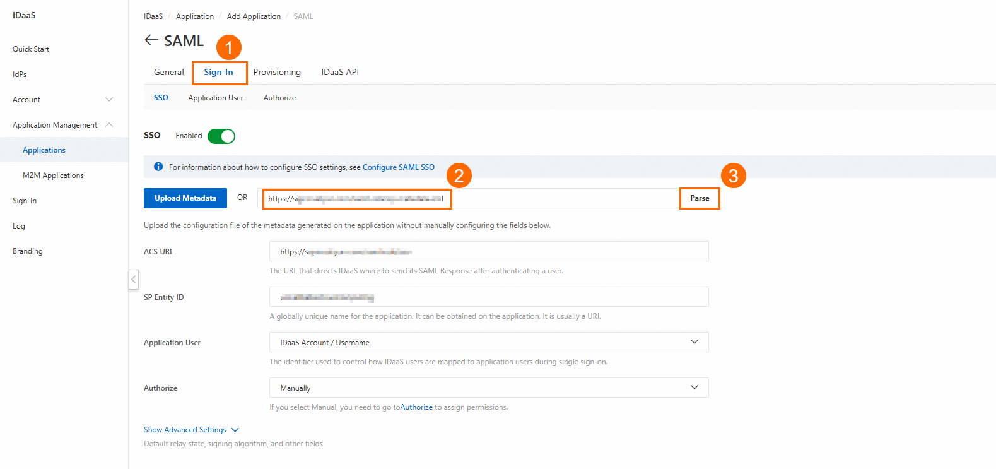Open the IDaaS API tab
The width and height of the screenshot is (996, 469).
coord(340,72)
